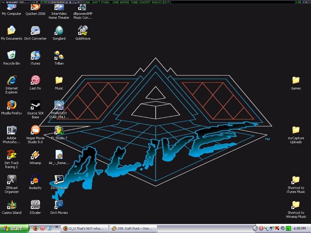Launch the Audacity desktop shortcut
311x233 pixels.
[35, 182]
